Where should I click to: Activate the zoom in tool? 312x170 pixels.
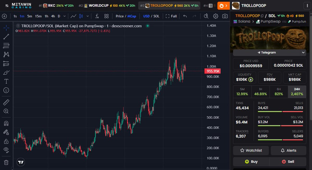6,111
